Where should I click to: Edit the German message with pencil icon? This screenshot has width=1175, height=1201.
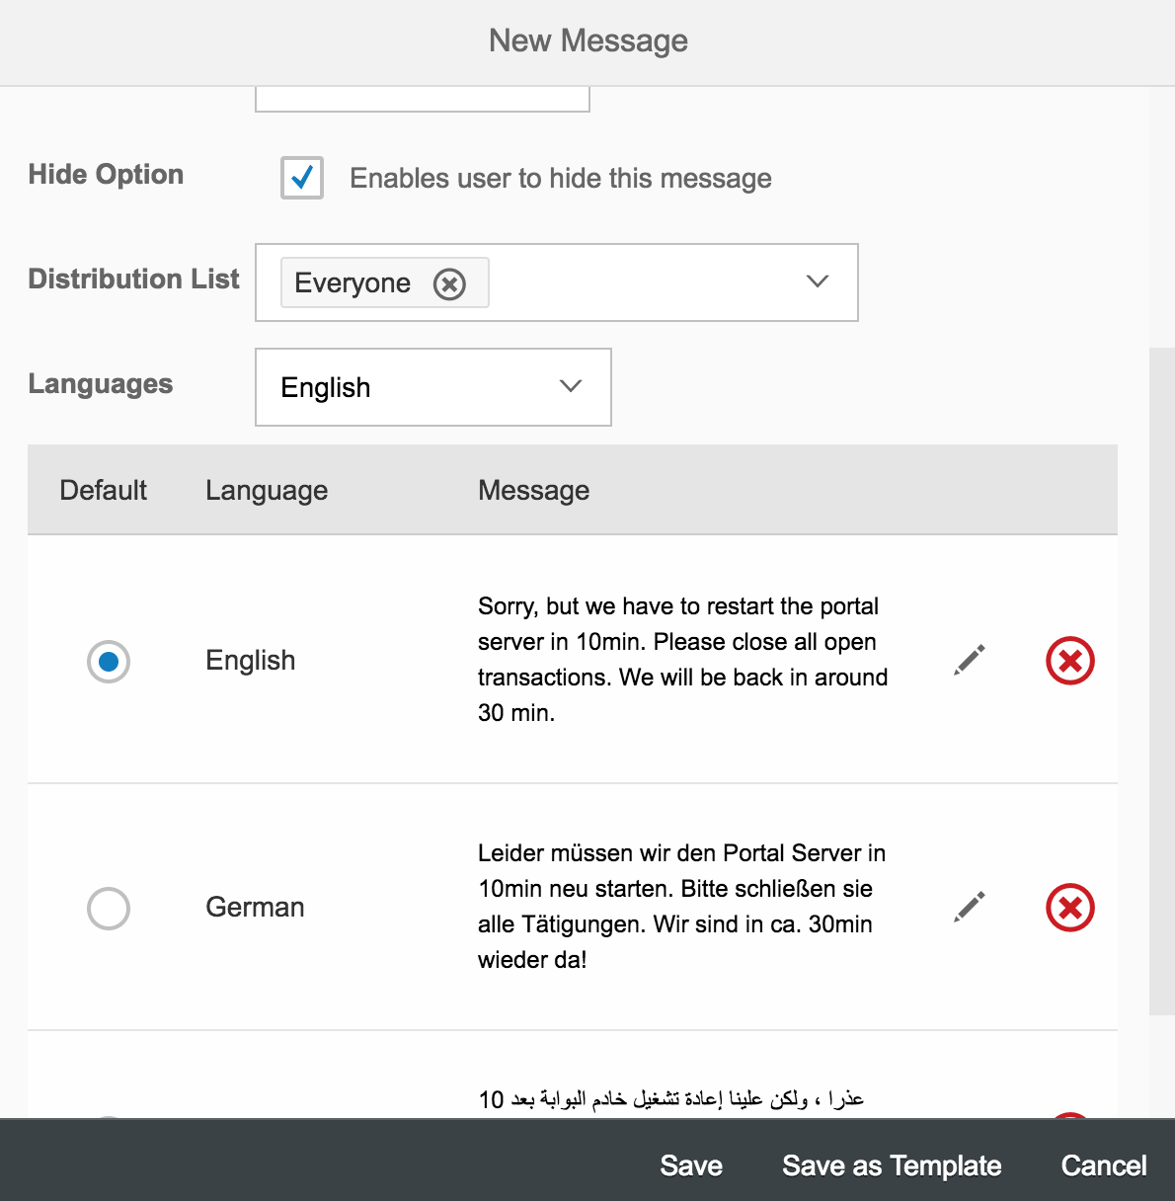point(970,907)
